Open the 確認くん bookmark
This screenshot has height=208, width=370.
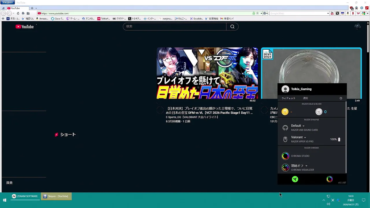[x=28, y=18]
